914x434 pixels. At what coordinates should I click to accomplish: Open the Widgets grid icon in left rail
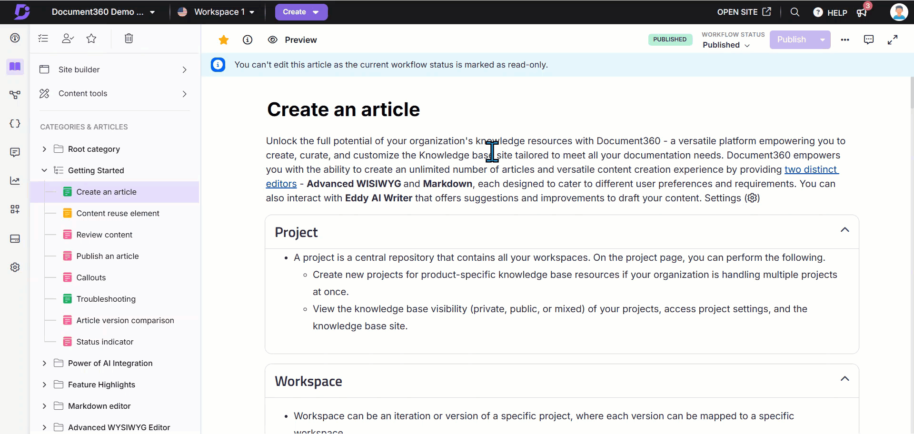(15, 209)
